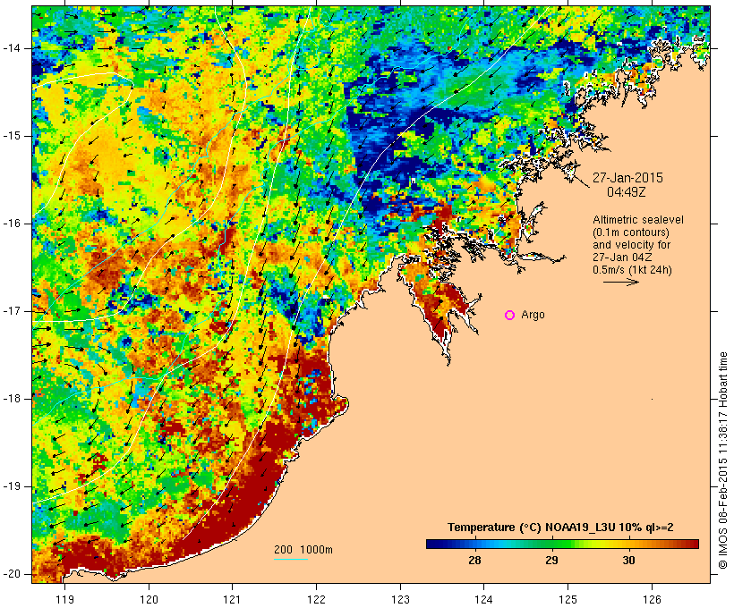Click the 124 longitude axis label
Viewport: 734px width, 608px height.
point(484,600)
